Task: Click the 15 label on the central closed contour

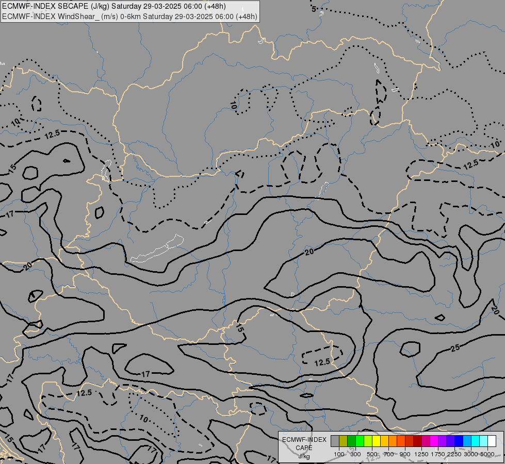Action: tap(239, 328)
